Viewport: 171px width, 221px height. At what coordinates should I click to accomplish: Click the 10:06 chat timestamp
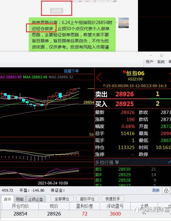(56, 11)
